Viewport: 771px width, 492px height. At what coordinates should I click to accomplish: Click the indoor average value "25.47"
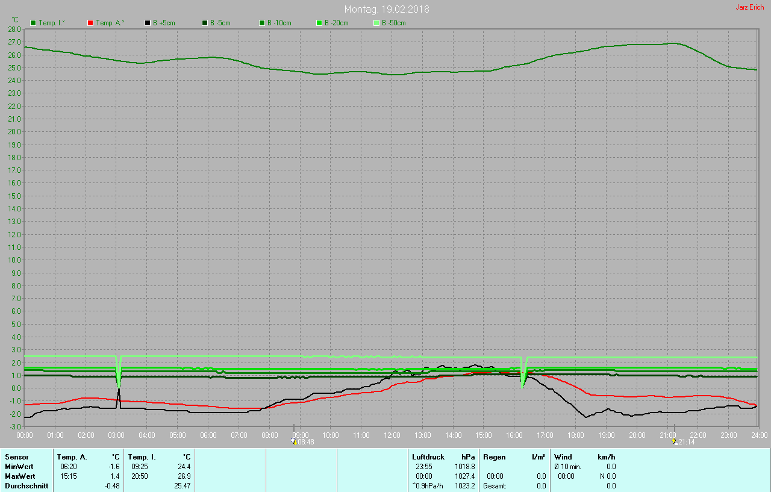(x=183, y=486)
